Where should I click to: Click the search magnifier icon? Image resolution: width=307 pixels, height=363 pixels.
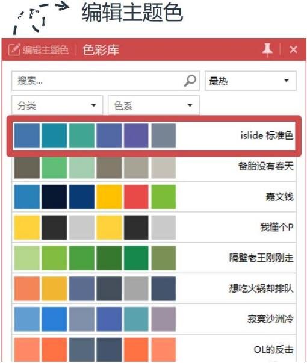click(190, 81)
